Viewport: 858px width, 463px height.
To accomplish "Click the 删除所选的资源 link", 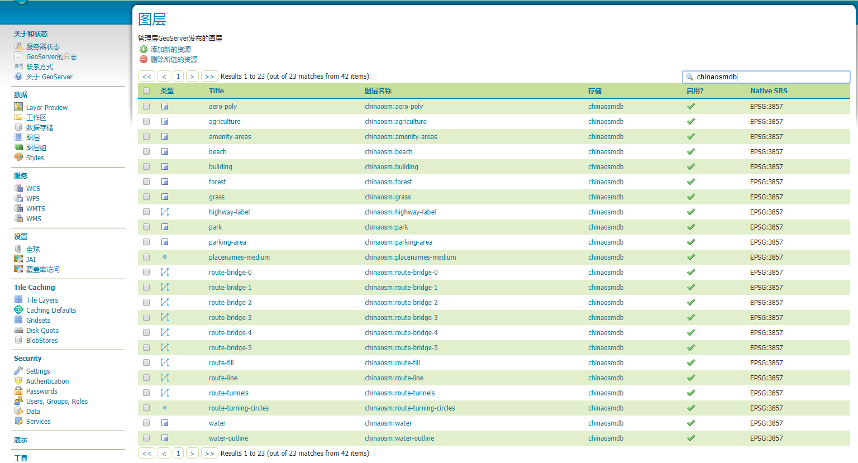I will click(x=174, y=59).
